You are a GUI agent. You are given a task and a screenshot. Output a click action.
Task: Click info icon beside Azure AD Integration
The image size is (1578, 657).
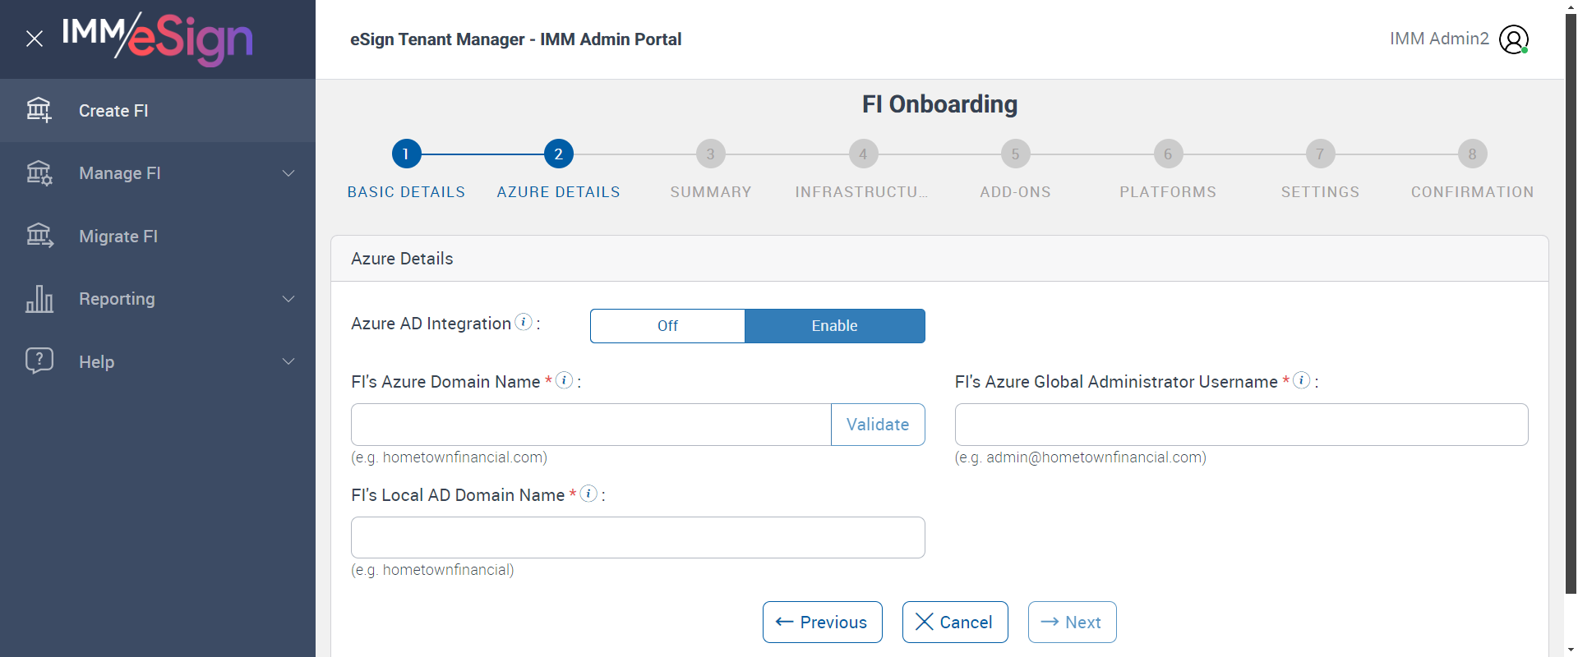pos(524,322)
